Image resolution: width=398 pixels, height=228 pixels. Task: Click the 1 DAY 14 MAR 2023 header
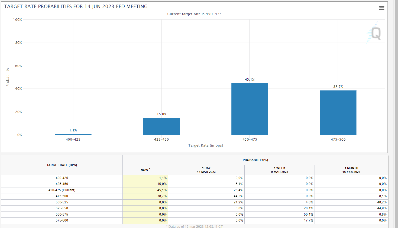pyautogui.click(x=206, y=170)
